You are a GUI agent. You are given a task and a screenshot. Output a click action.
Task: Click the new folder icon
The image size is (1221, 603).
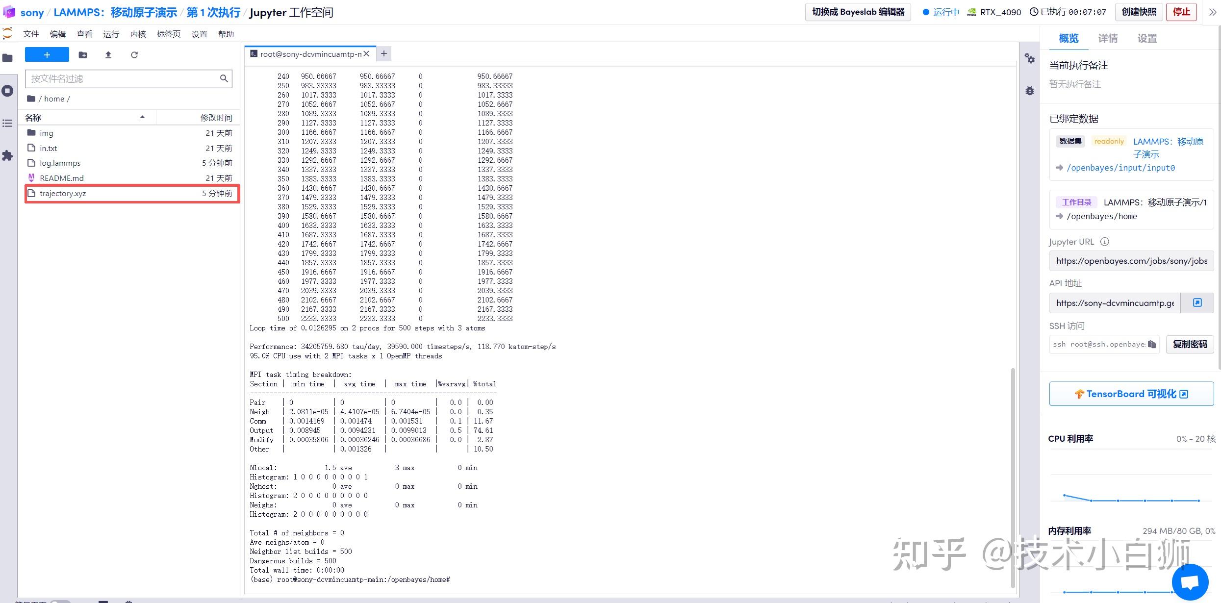[x=83, y=55]
